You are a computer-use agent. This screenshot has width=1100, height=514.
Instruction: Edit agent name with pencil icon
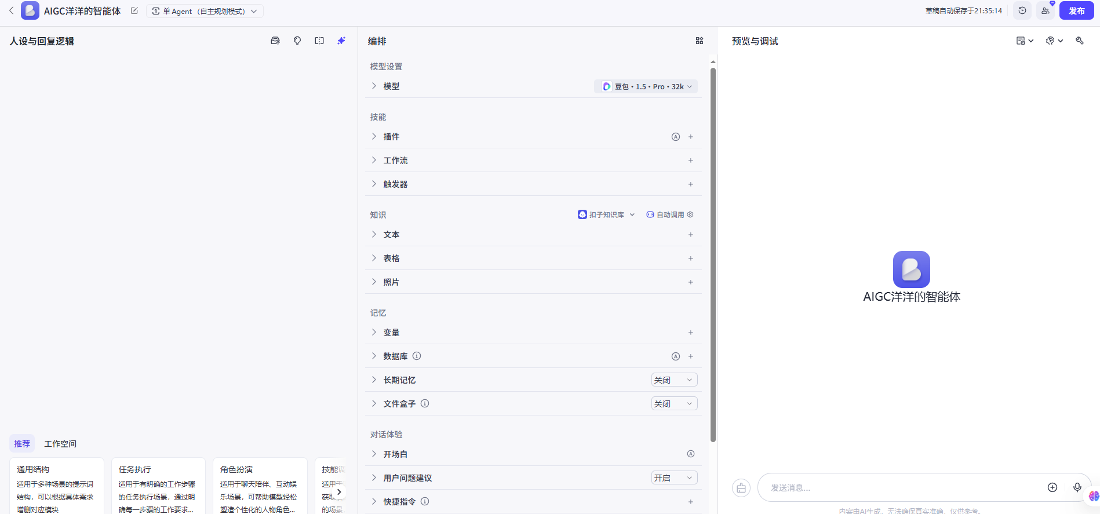tap(134, 11)
